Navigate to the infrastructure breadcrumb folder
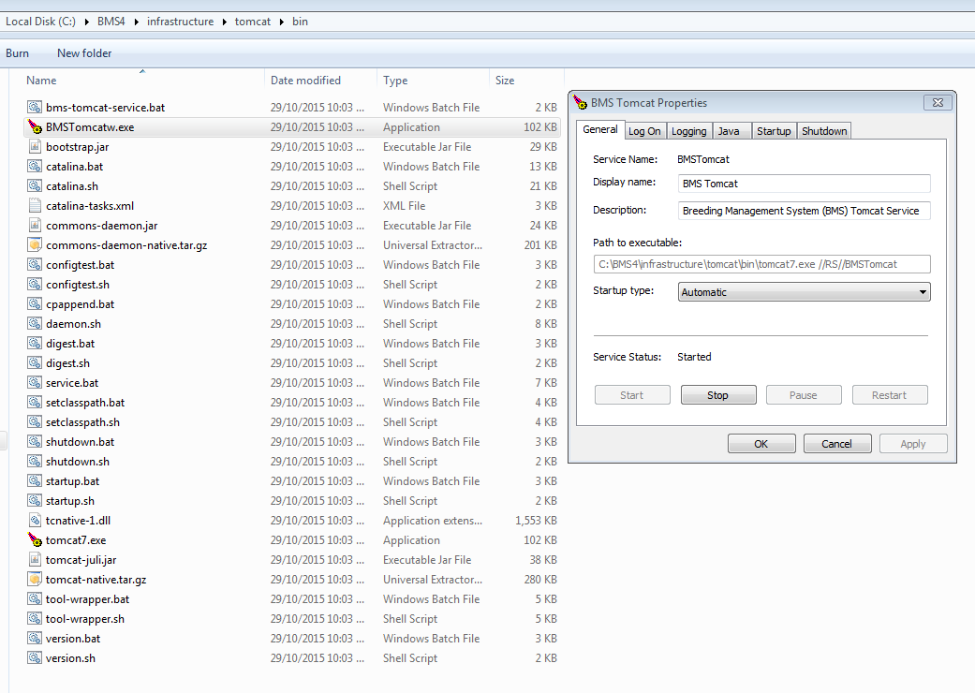Screen dimensions: 975x693 click(181, 22)
